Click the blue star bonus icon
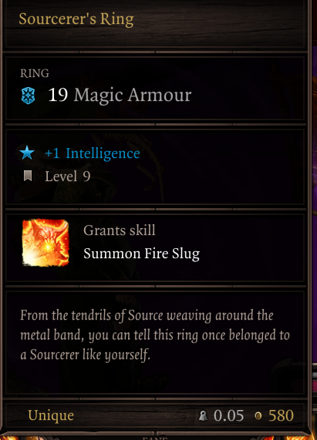This screenshot has height=440, width=317. tap(27, 153)
